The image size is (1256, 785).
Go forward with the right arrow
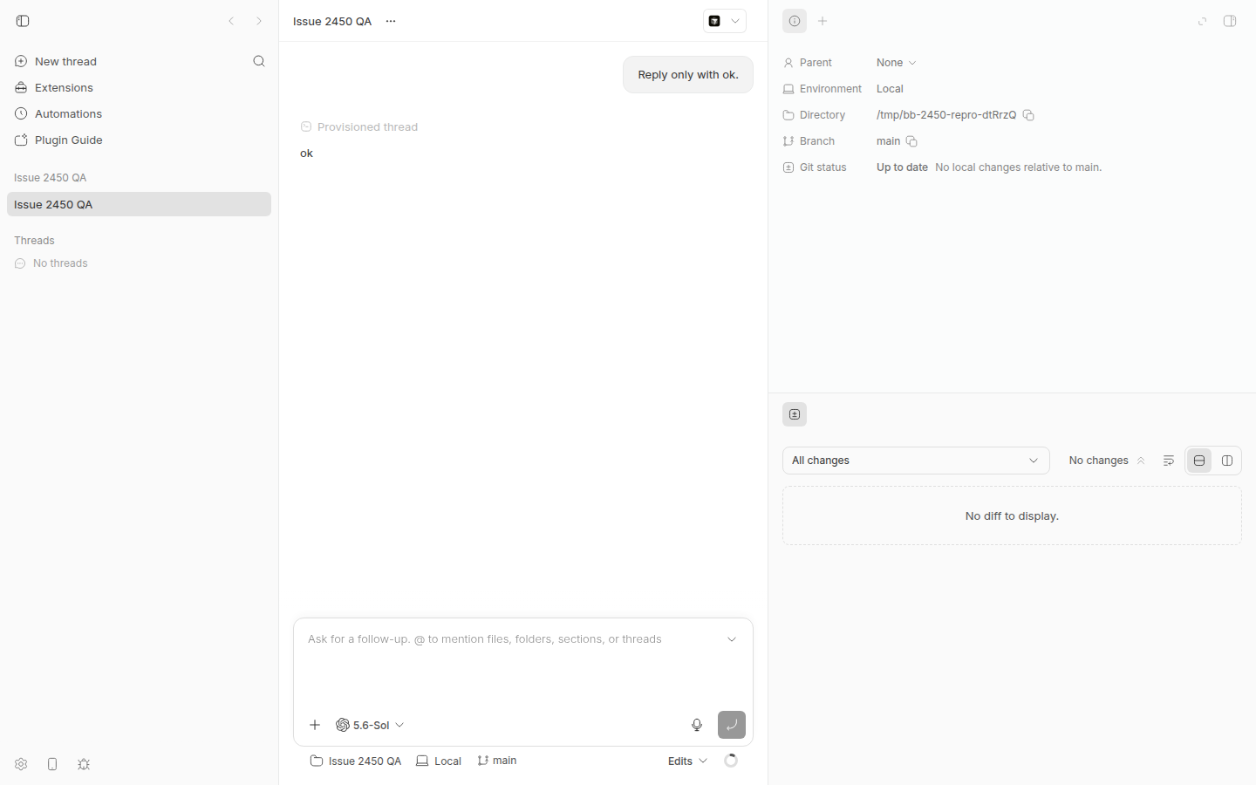coord(259,21)
